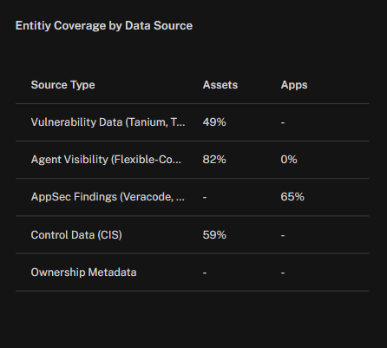The image size is (387, 348).
Task: Select the Ownership Metadata row
Action: [192, 272]
